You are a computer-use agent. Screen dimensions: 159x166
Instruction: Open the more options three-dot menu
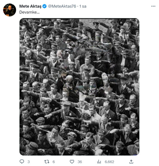[x=153, y=6]
